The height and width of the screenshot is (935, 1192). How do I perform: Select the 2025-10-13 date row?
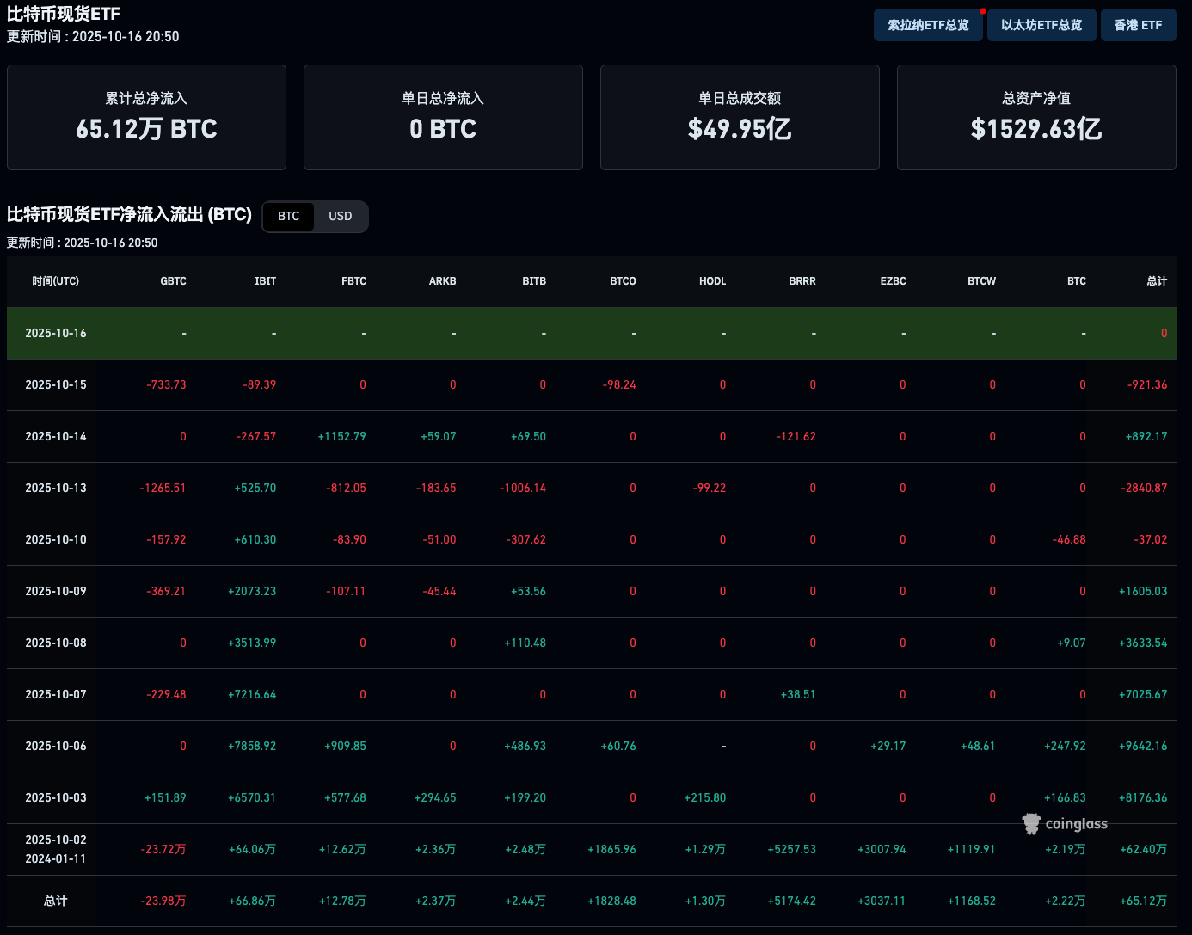[56, 489]
